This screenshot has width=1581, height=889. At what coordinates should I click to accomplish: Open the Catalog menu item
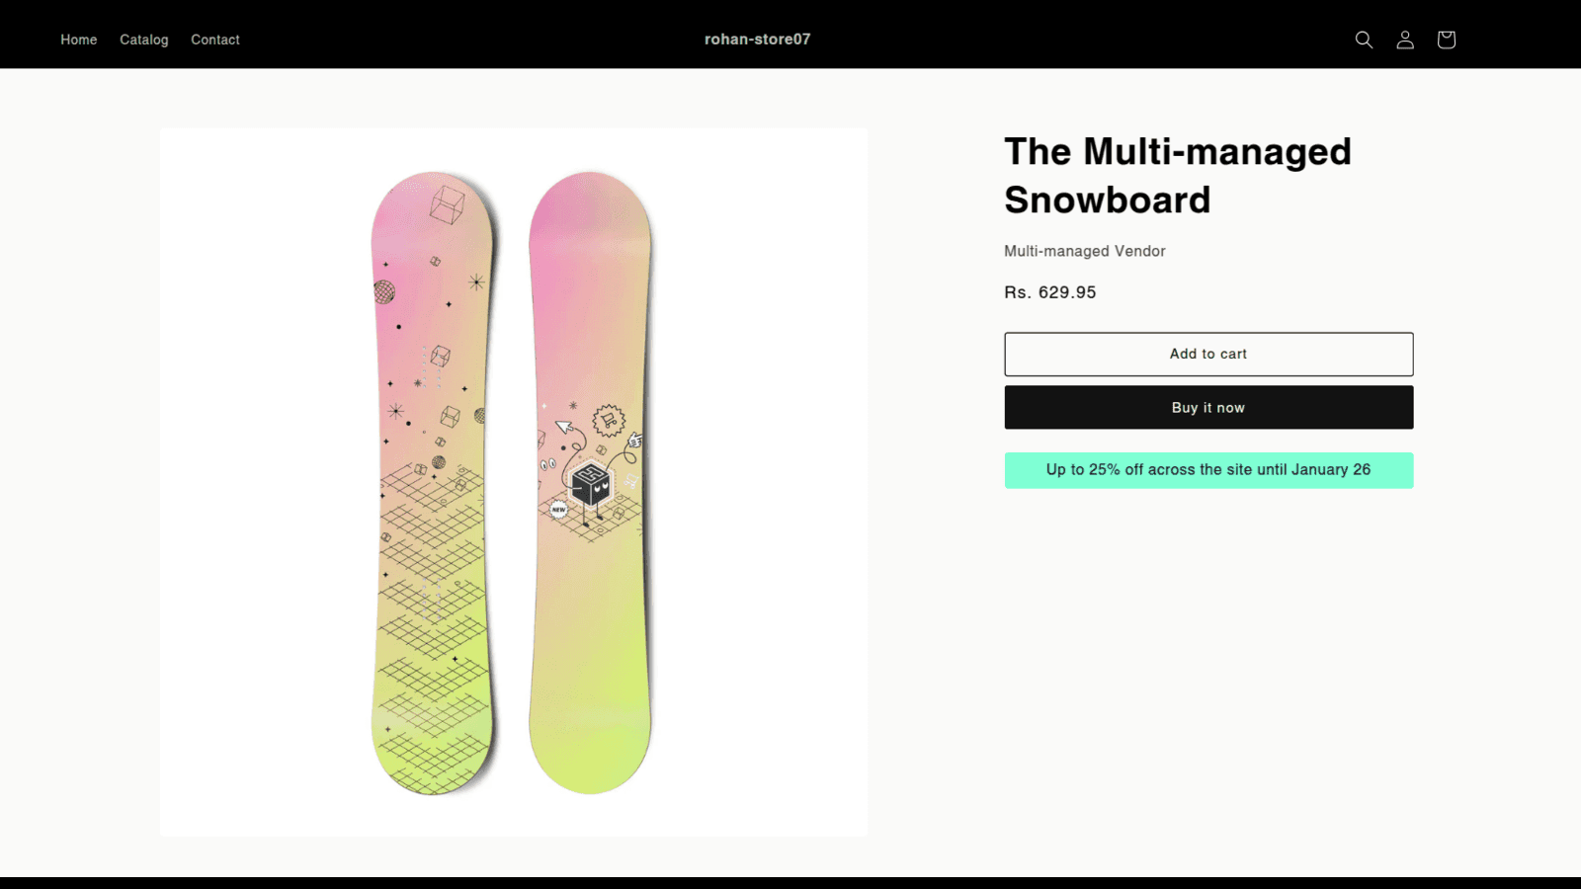point(144,40)
